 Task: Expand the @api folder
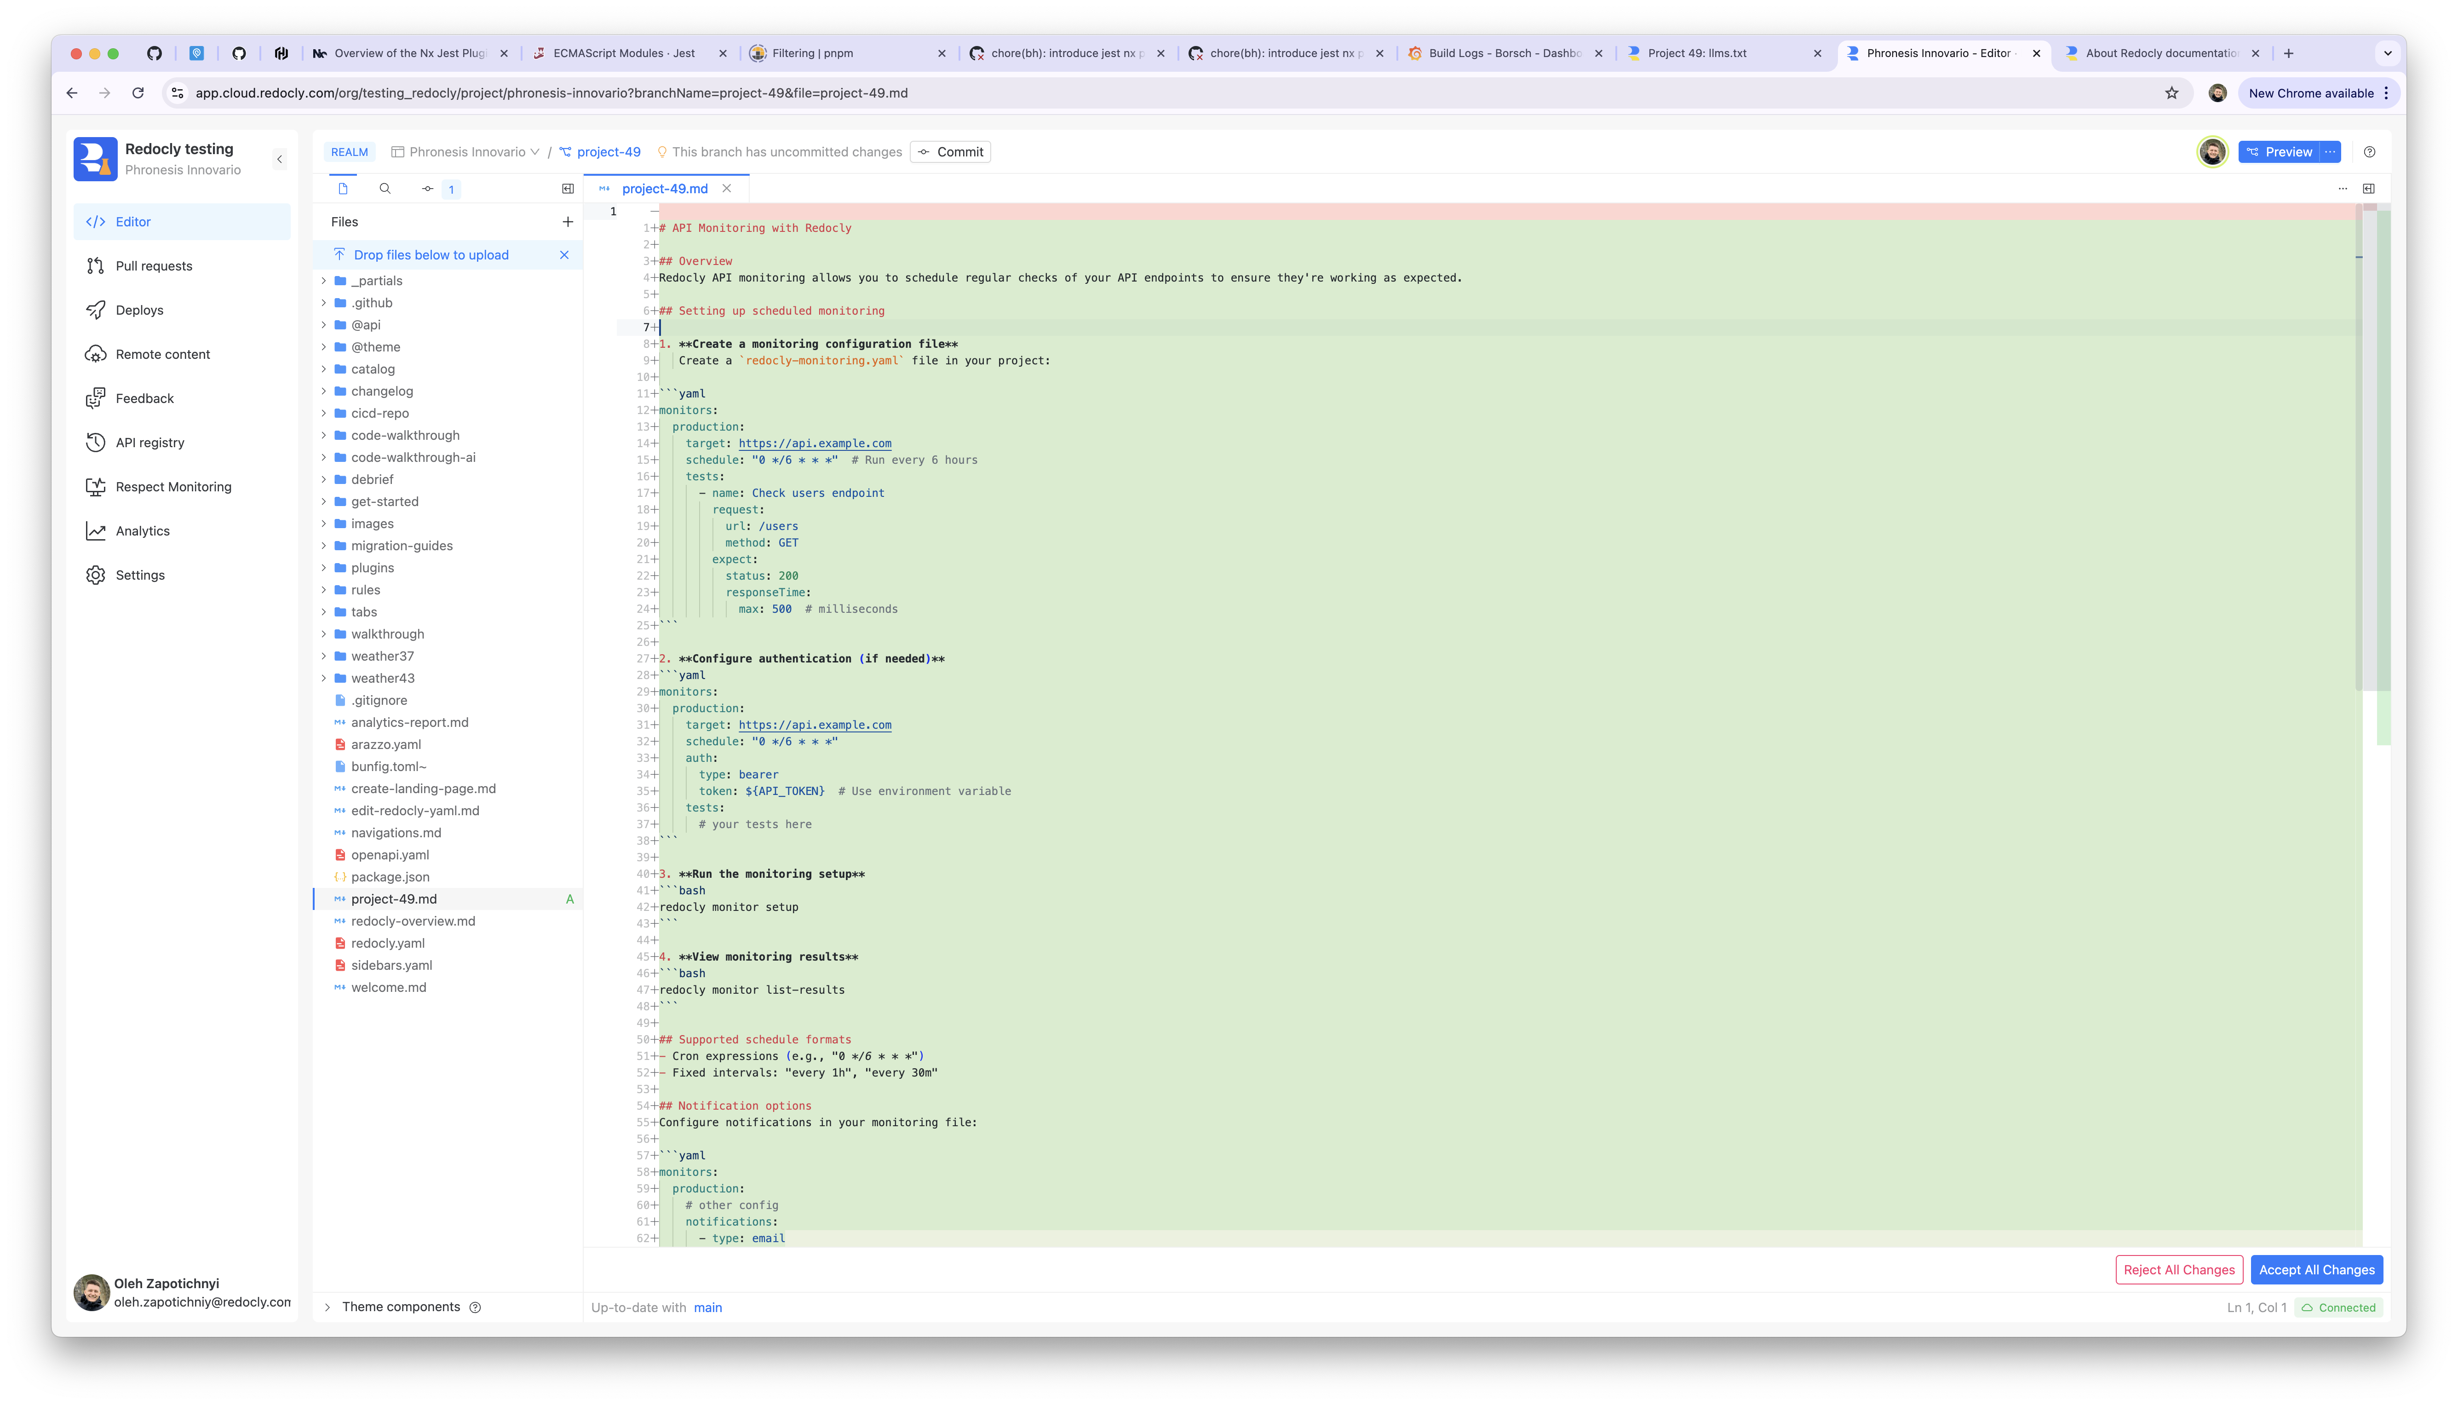(324, 325)
